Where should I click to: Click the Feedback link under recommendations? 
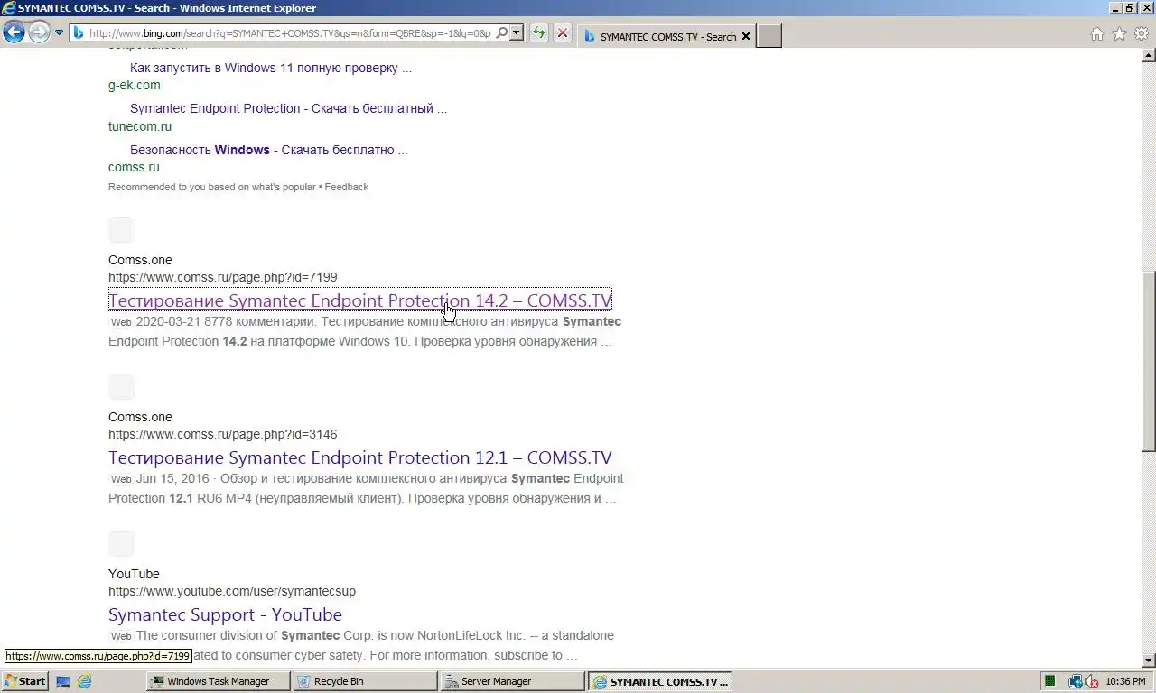347,187
